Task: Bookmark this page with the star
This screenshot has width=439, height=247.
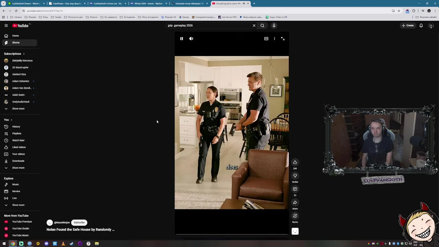Action: [399, 11]
